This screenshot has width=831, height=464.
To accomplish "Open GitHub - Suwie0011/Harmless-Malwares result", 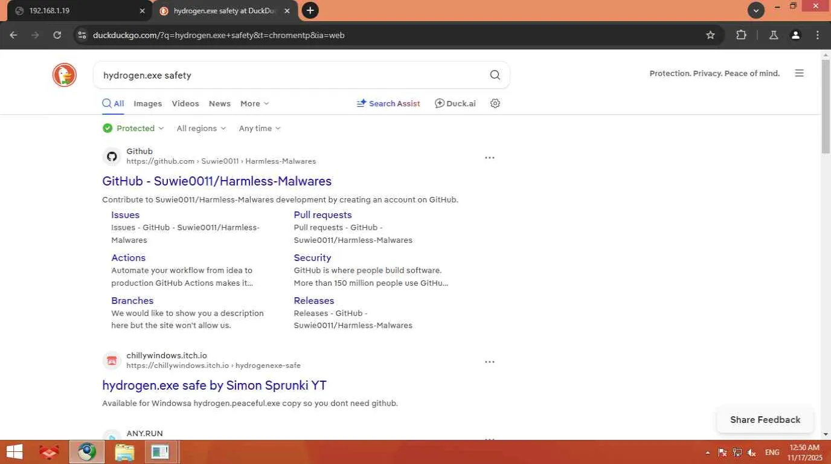I will click(217, 181).
